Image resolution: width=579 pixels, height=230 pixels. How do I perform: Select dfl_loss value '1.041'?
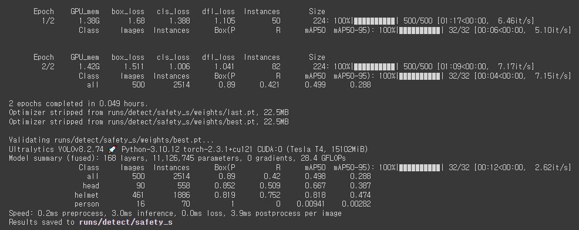click(224, 66)
